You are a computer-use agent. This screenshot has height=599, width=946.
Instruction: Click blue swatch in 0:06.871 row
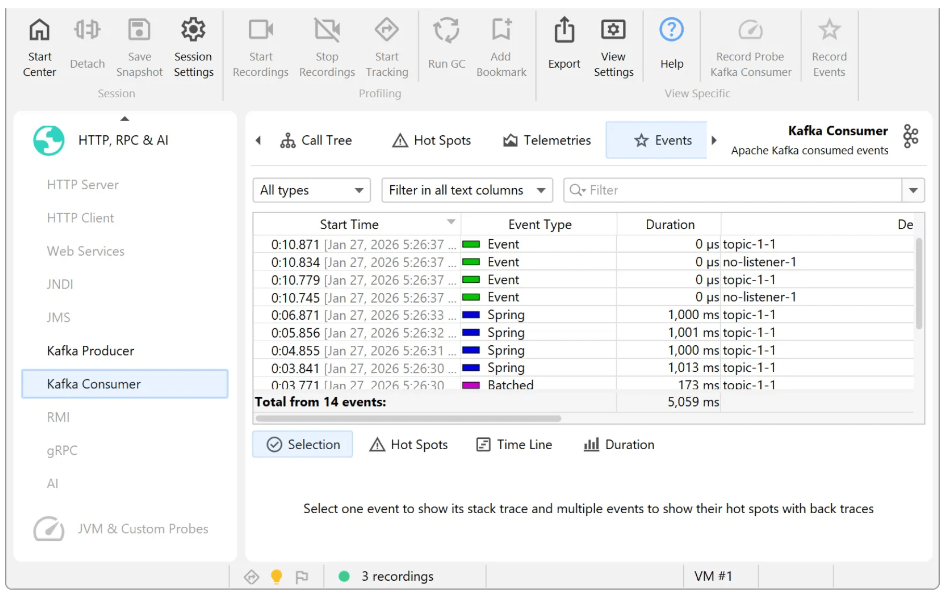pos(471,315)
